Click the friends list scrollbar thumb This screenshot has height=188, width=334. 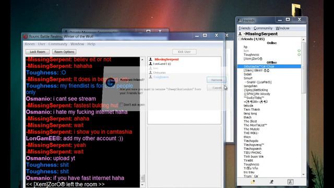pos(303,67)
